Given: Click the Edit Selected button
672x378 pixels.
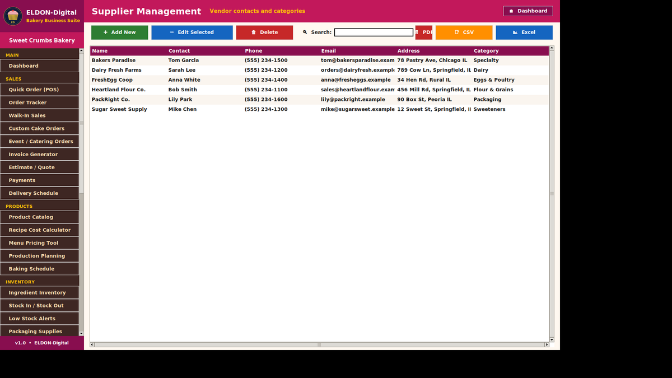Looking at the screenshot, I should (192, 32).
